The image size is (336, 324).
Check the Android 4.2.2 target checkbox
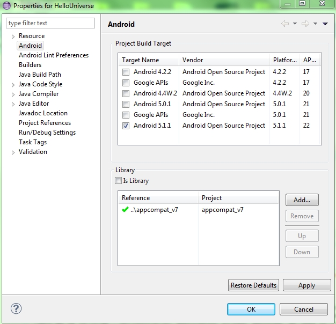126,72
